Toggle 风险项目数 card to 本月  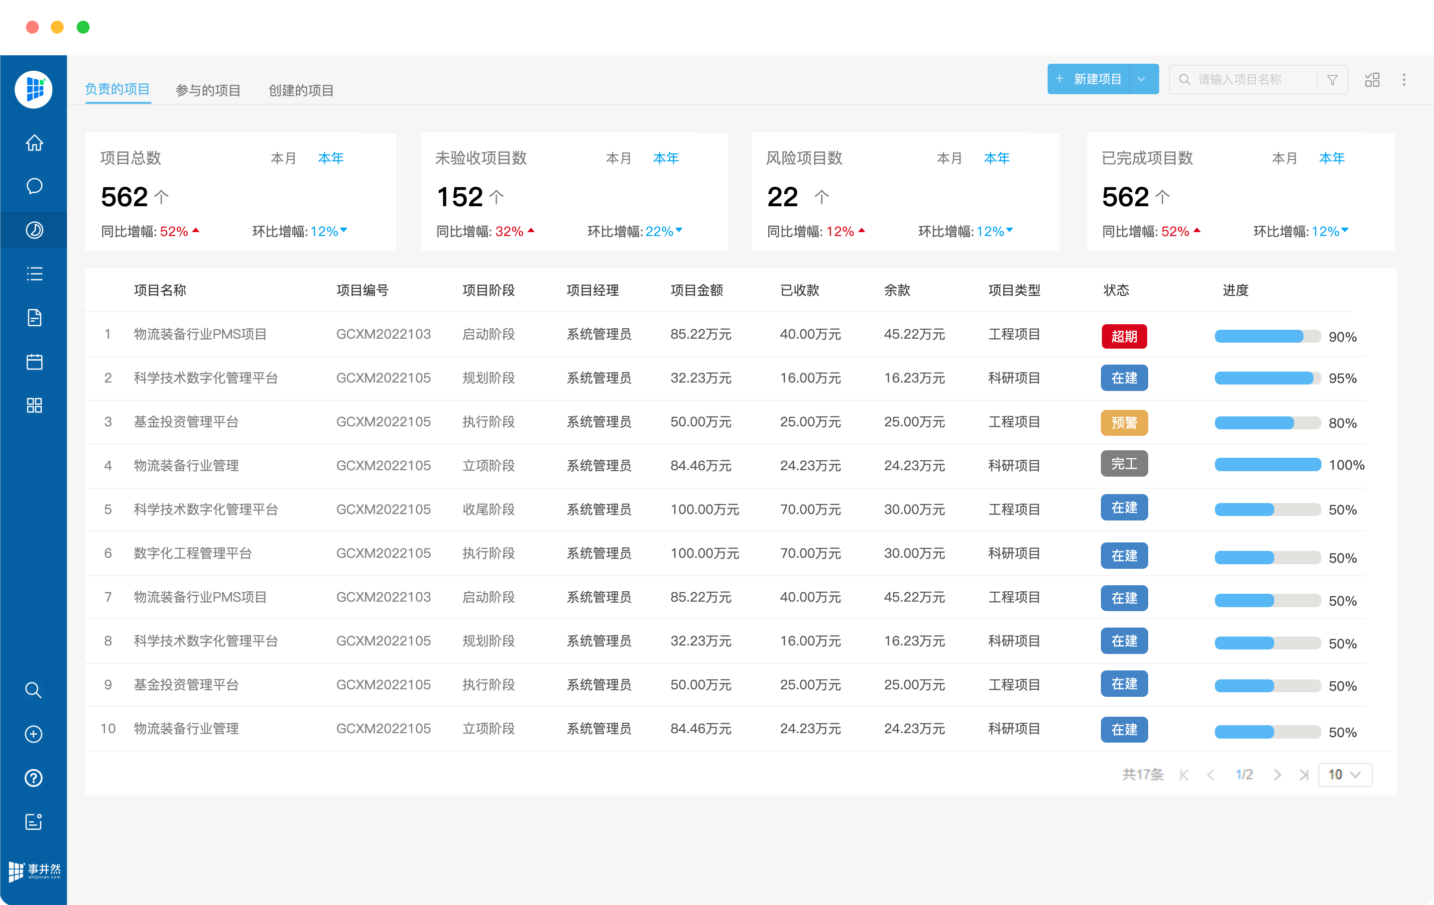949,158
